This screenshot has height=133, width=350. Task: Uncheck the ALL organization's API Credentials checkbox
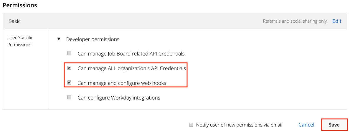[x=69, y=68]
